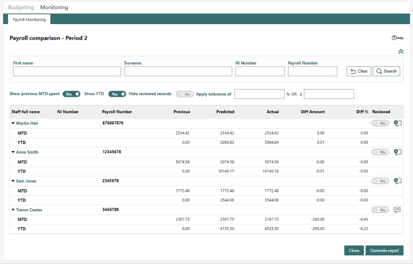Add a comment for Sam Jones
This screenshot has width=413, height=264.
(397, 181)
